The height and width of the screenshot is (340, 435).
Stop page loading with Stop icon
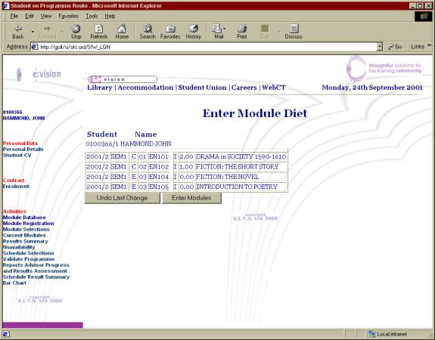click(x=76, y=29)
